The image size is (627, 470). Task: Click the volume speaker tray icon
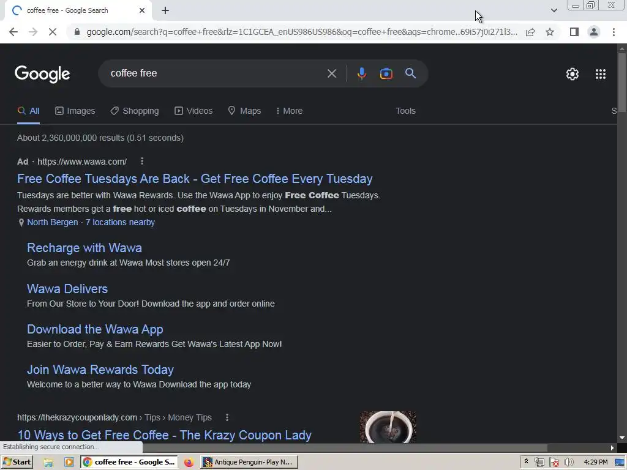coord(569,463)
